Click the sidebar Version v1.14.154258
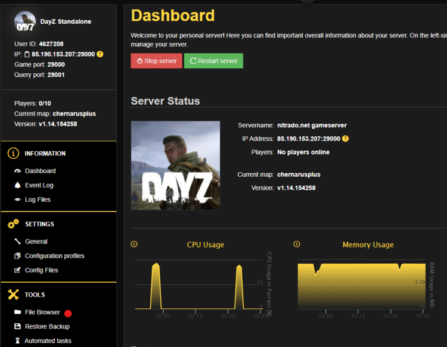447x347 pixels. click(58, 124)
